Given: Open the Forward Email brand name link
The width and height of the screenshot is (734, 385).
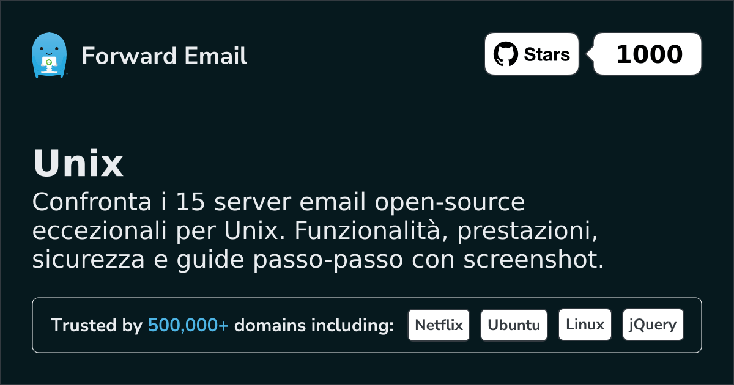Looking at the screenshot, I should (x=164, y=56).
